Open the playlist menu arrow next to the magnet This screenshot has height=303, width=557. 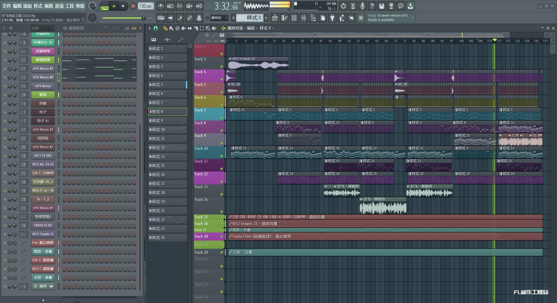coord(150,28)
